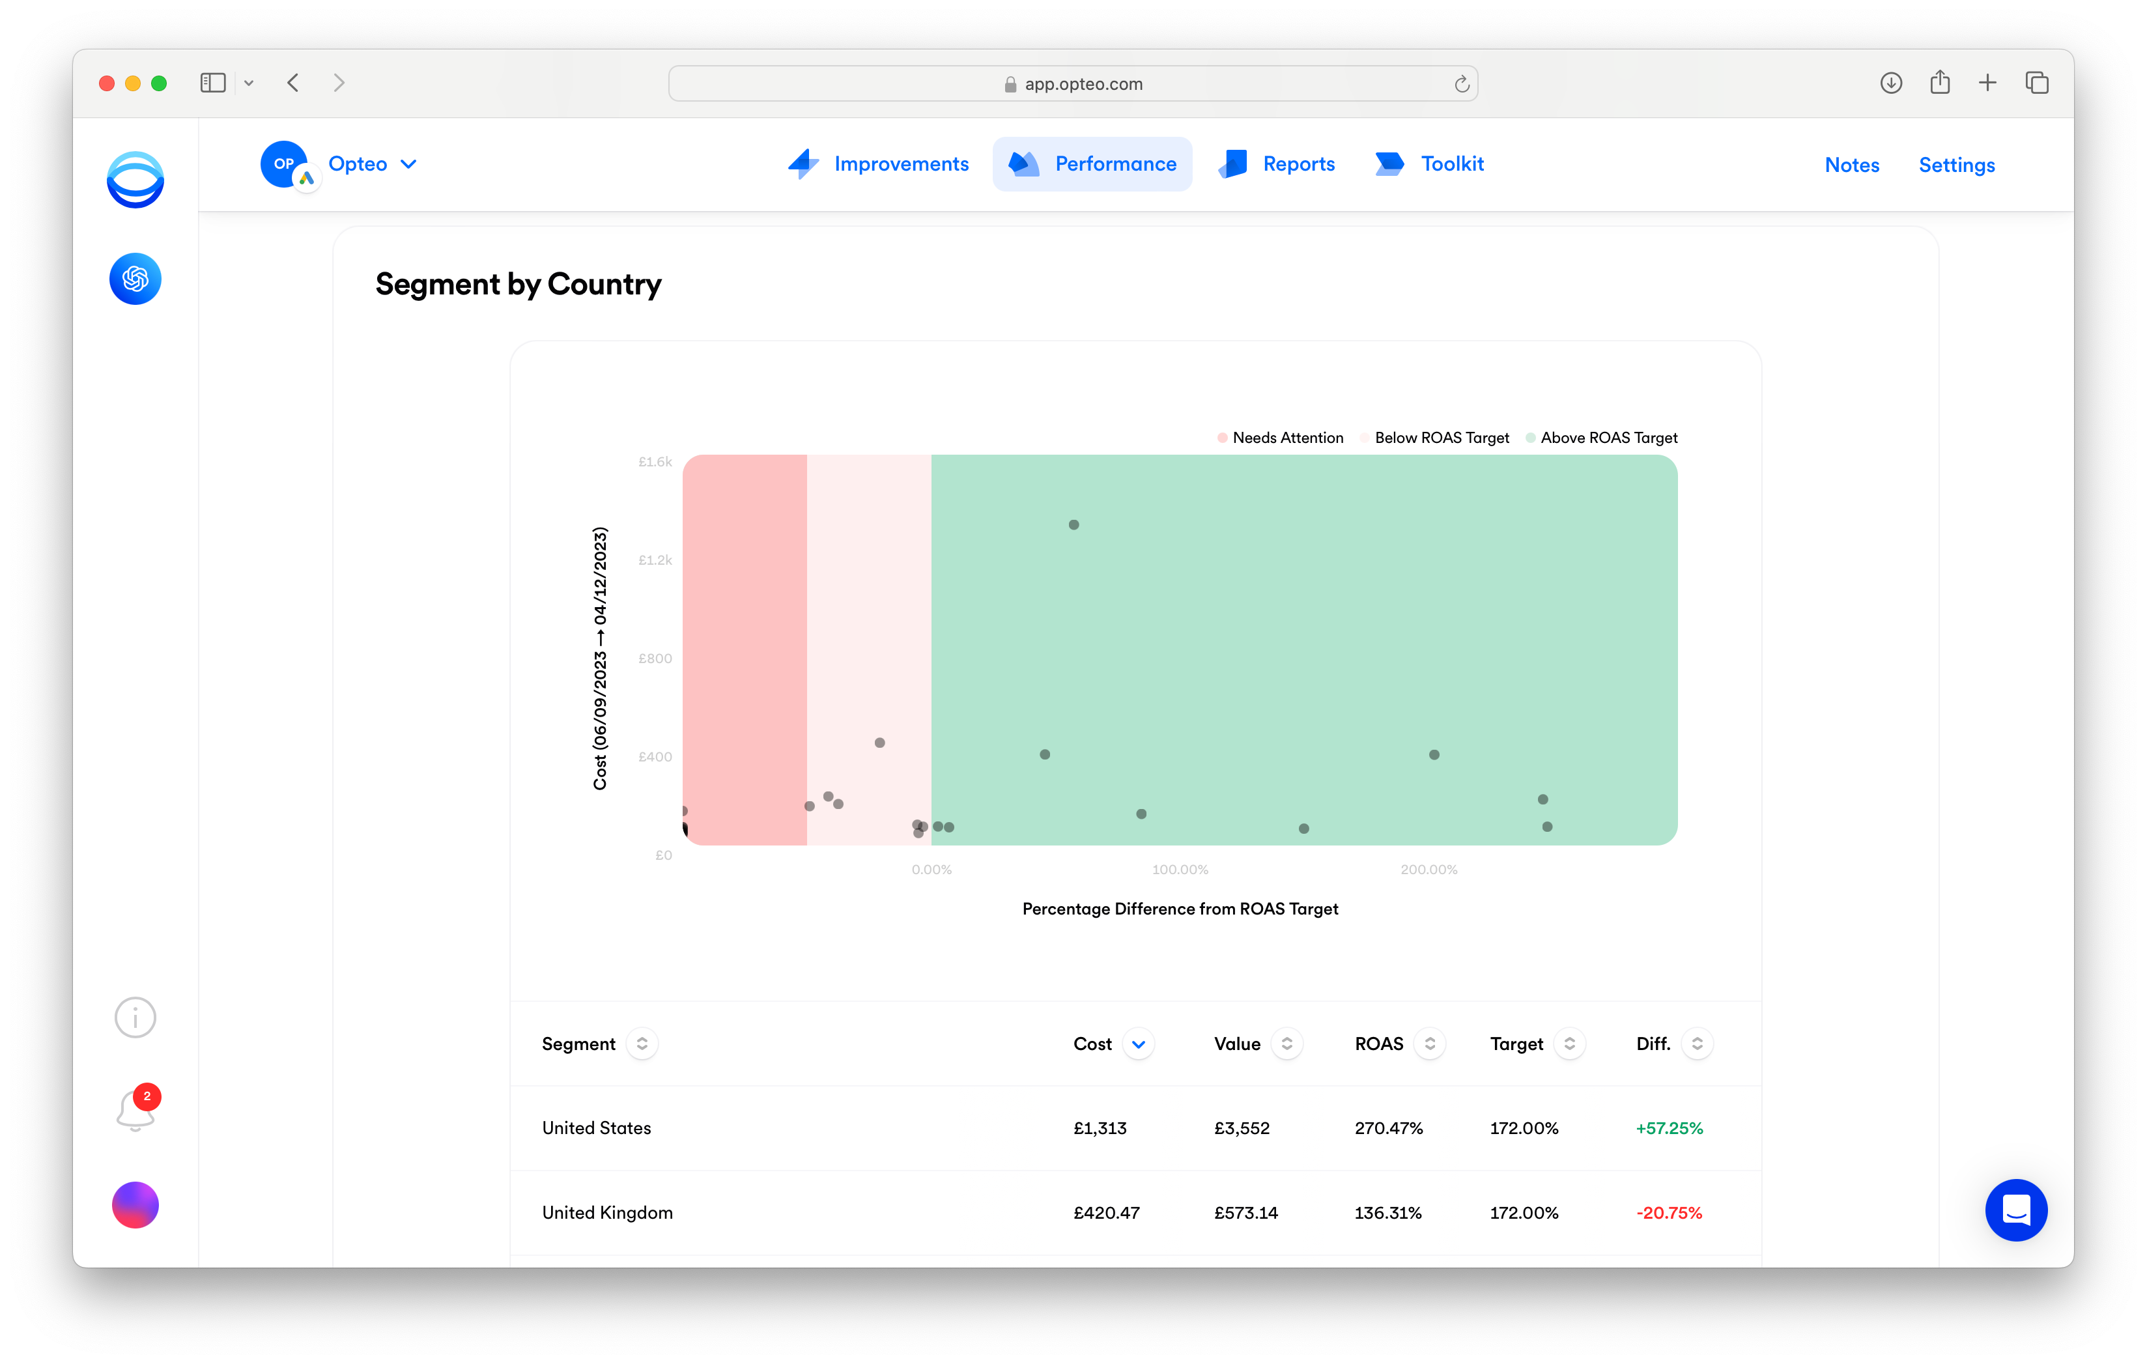Open the user avatar at sidebar bottom
This screenshot has height=1364, width=2147.
click(135, 1205)
